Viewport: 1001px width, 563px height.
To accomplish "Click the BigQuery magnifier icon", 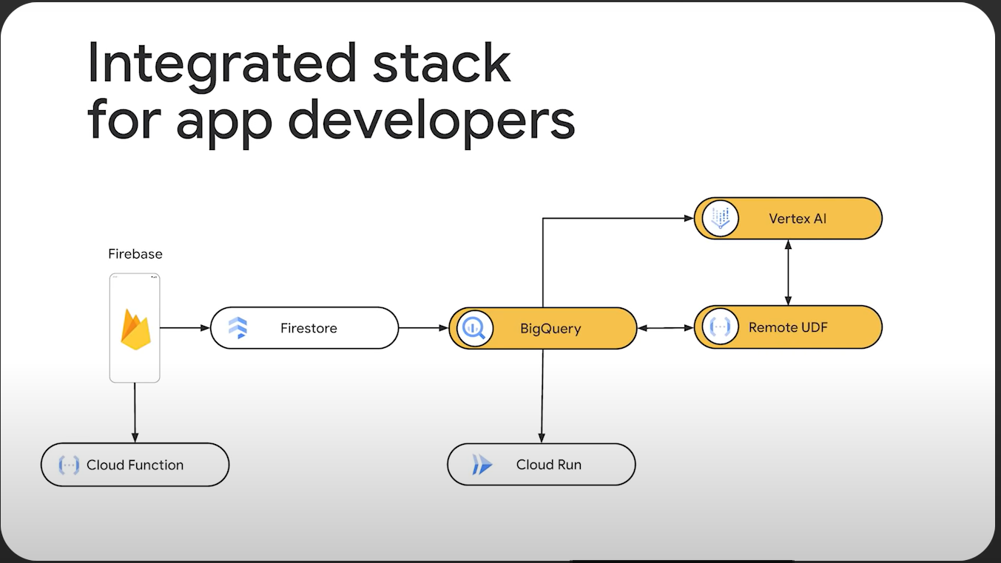I will tap(475, 328).
